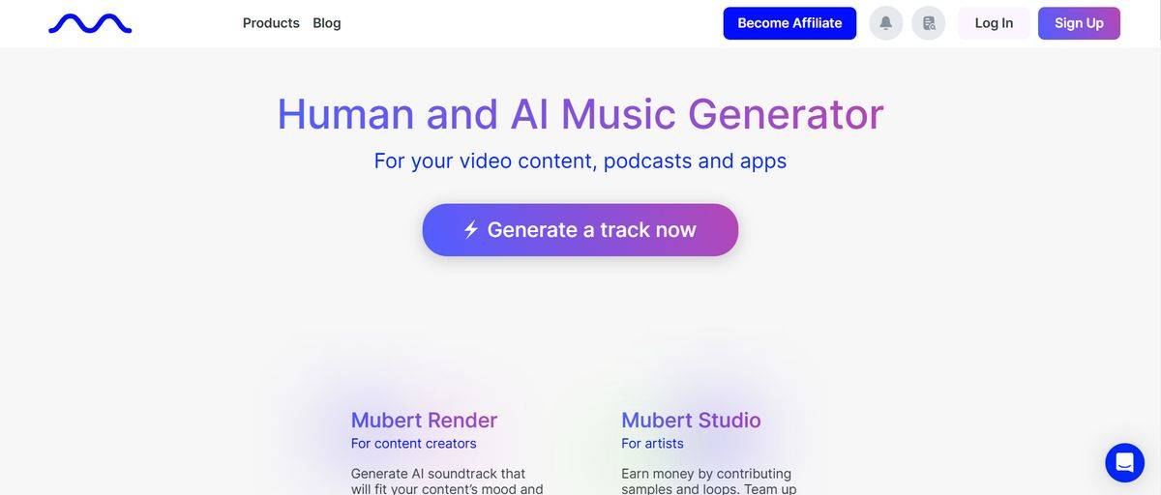Open the chat support widget
Viewport: 1161px width, 495px height.
tap(1124, 463)
